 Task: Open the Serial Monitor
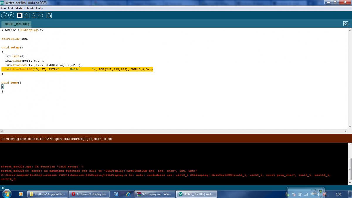(49, 15)
